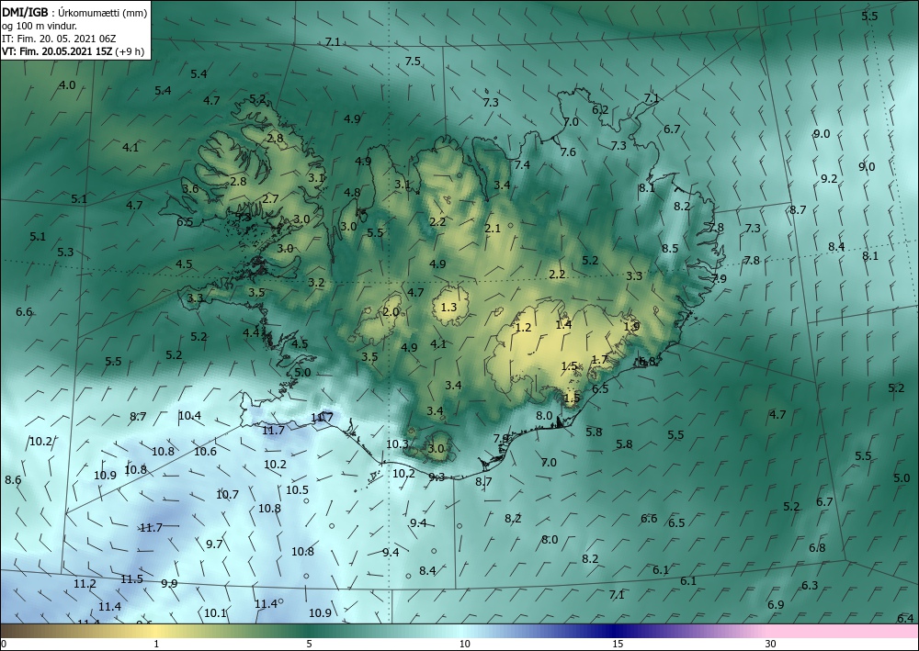Viewport: 919px width, 651px height.
Task: Click the color bar label '30'
Action: click(771, 644)
